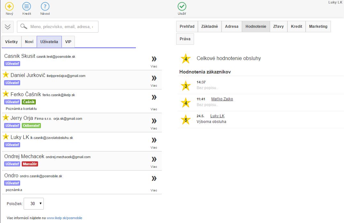Open Viac arrows for Casnik Skusit

[x=154, y=59]
